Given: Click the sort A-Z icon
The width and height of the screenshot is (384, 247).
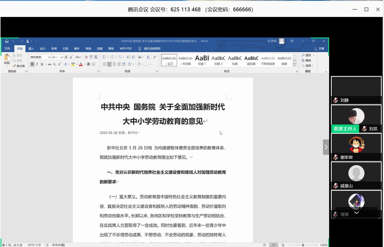Looking at the screenshot, I should click(x=149, y=57).
